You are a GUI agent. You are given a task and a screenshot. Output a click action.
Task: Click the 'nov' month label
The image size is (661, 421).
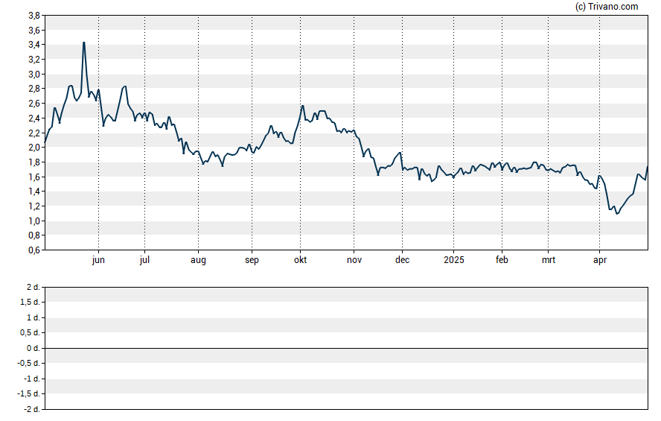point(354,260)
